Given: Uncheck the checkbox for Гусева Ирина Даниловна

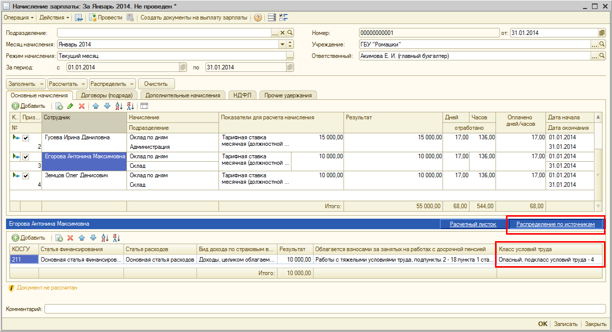Looking at the screenshot, I should tap(25, 138).
